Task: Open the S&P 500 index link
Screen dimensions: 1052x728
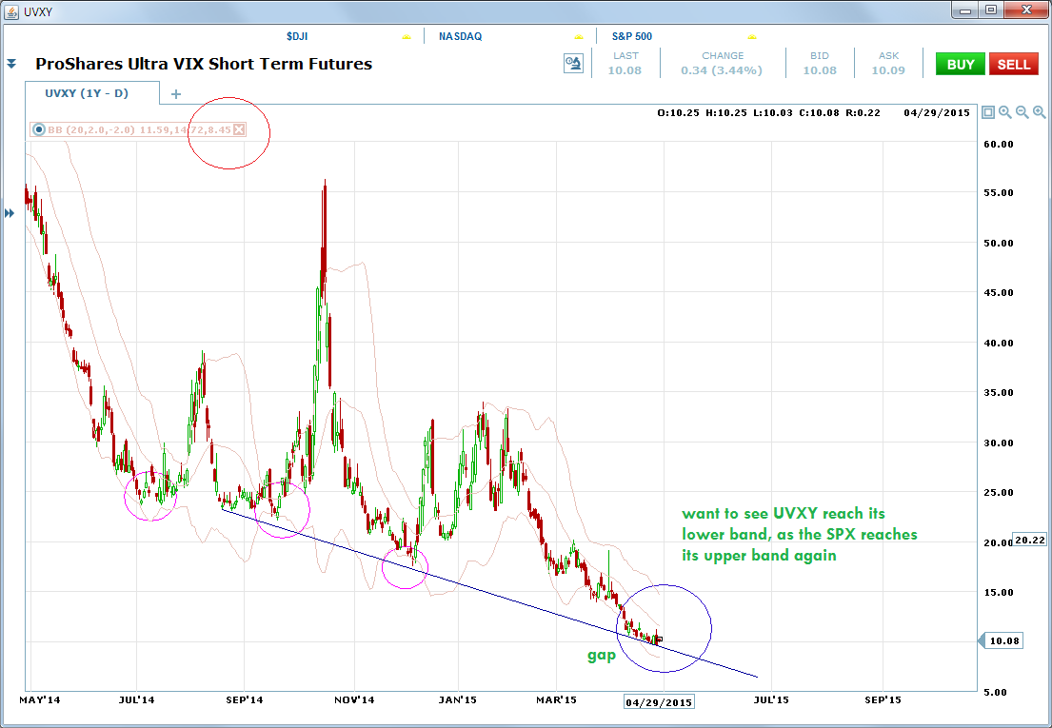Action: click(632, 37)
